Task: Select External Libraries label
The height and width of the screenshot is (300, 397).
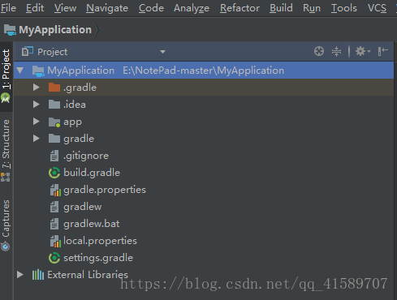Action: (x=88, y=275)
